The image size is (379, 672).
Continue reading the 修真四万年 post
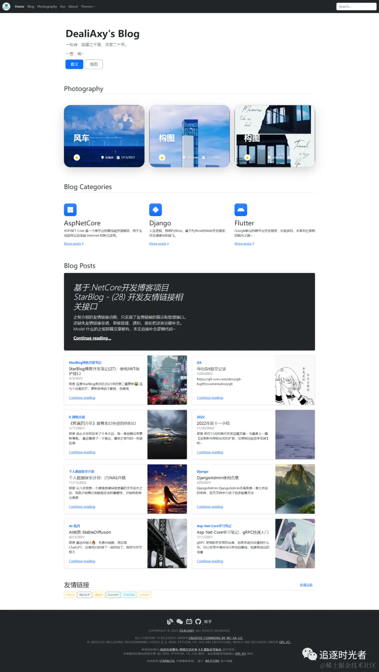click(x=82, y=452)
